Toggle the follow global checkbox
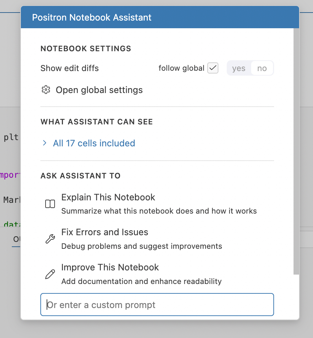Screen dimensions: 313x338 [x=212, y=68]
